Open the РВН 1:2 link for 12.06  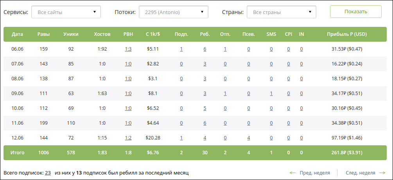128,138
